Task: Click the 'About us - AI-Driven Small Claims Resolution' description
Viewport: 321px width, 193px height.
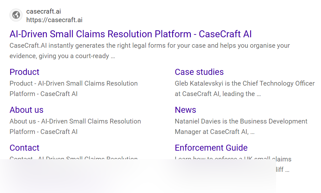Action: coord(75,126)
